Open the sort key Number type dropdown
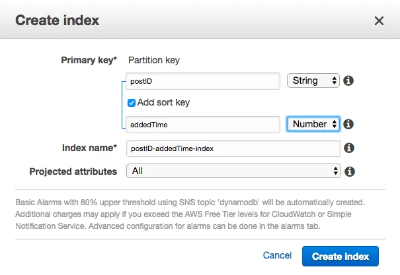 313,124
